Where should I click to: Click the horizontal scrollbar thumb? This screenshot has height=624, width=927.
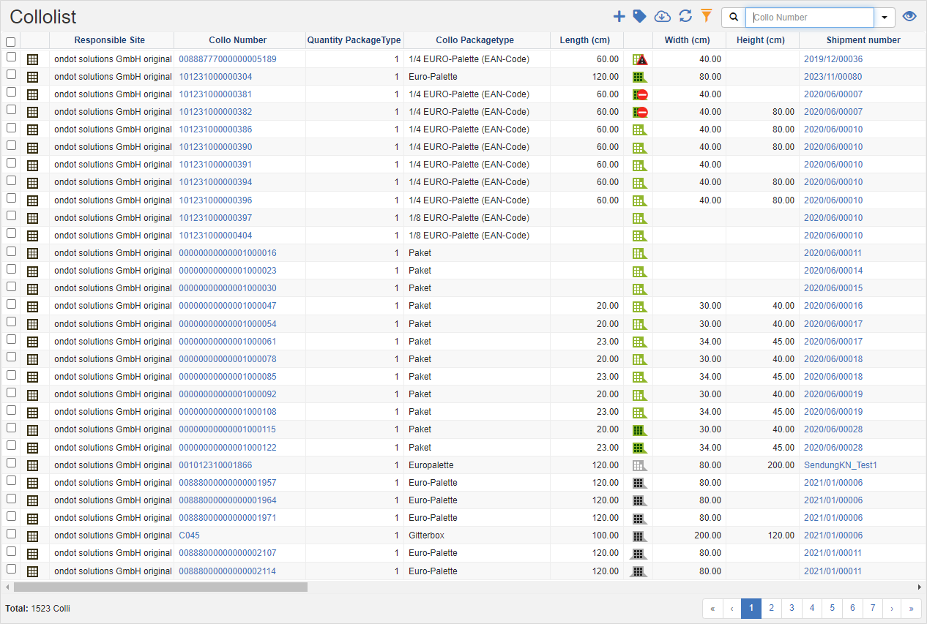[160, 587]
